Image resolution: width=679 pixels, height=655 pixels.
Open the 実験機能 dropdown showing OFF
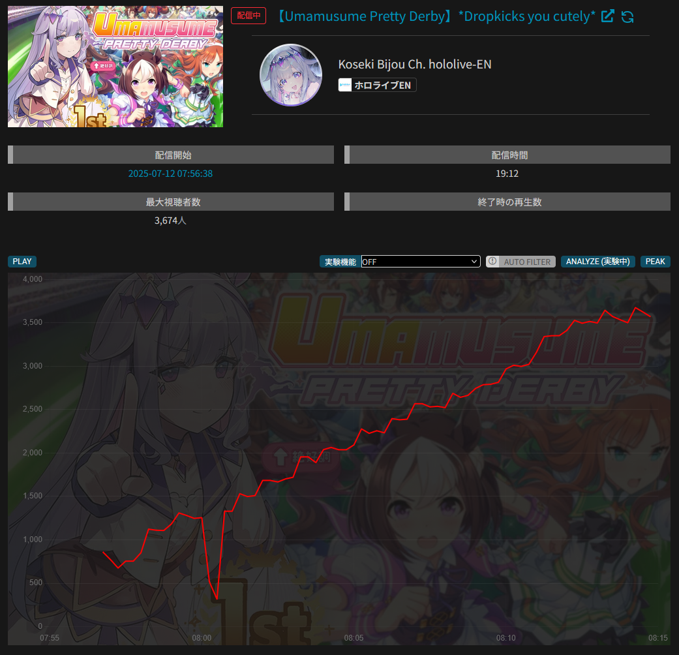(x=421, y=261)
